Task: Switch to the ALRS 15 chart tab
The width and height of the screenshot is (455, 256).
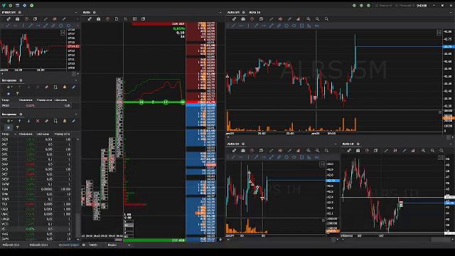Action: (x=255, y=13)
